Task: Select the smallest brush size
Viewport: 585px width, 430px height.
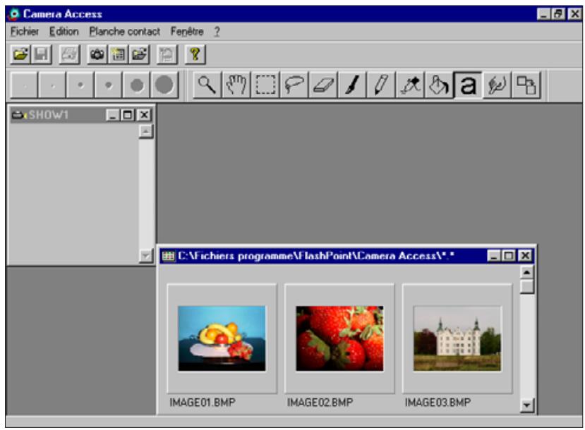Action: (24, 85)
